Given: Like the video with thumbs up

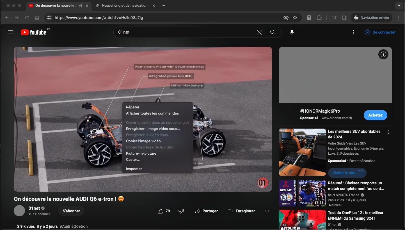Looking at the screenshot, I should pyautogui.click(x=161, y=211).
